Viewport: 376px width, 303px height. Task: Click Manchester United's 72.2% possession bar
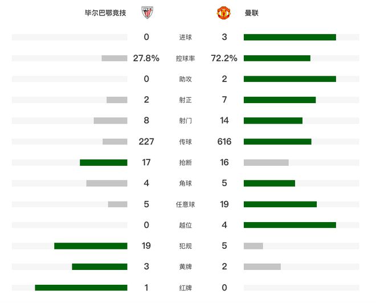277,58
